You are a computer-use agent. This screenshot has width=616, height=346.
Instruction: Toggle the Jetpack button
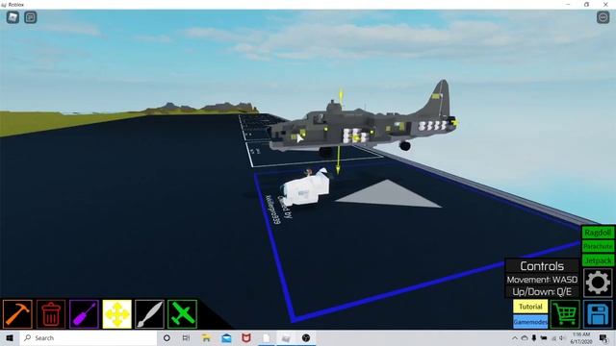point(598,260)
